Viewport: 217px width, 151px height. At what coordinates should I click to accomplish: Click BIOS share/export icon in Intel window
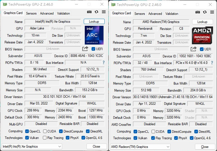[85, 49]
